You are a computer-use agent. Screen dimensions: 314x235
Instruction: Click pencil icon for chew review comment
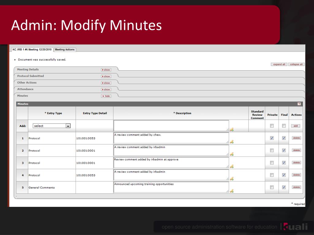[x=232, y=142]
